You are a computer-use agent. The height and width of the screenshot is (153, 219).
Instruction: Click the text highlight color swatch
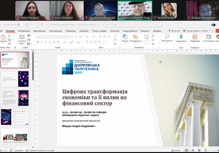pyautogui.click(x=72, y=42)
